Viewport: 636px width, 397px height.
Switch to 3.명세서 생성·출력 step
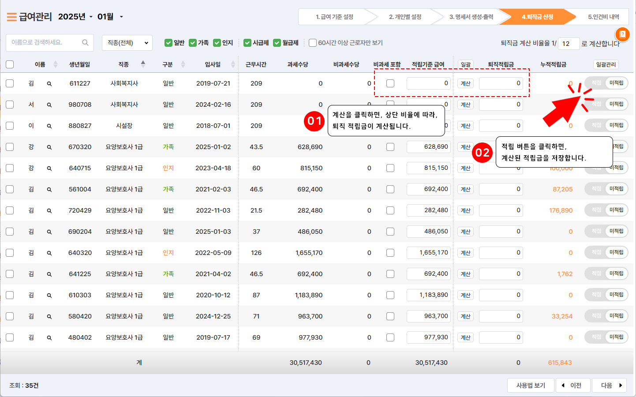471,17
